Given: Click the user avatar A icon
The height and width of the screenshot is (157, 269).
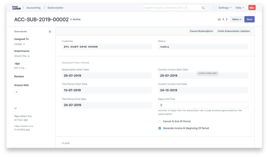Looking at the screenshot, I should [214, 8].
